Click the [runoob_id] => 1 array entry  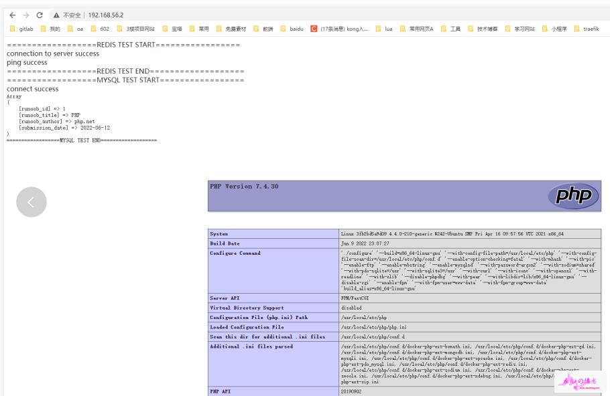tap(42, 109)
